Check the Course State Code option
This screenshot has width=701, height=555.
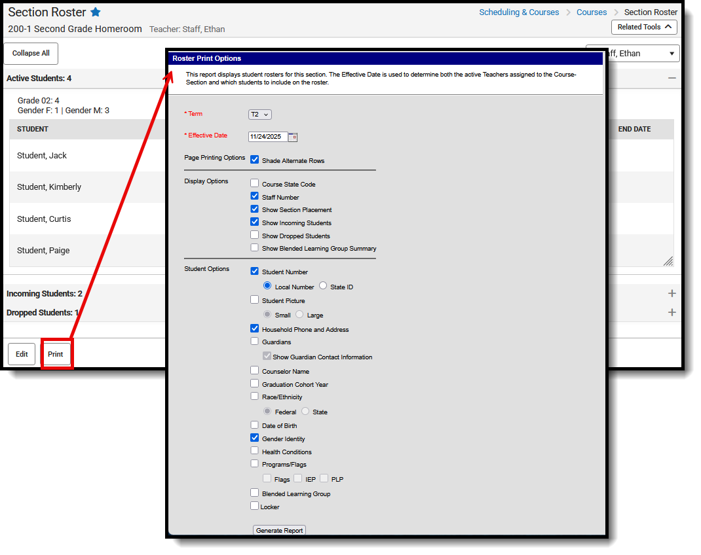point(254,183)
